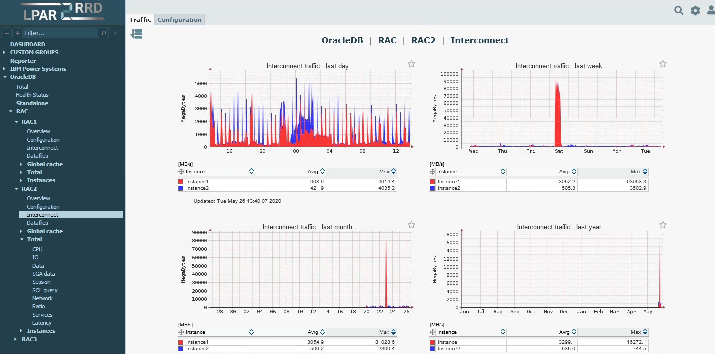Favorite the last month graph with star
Viewport: 715px width, 354px height.
[412, 225]
